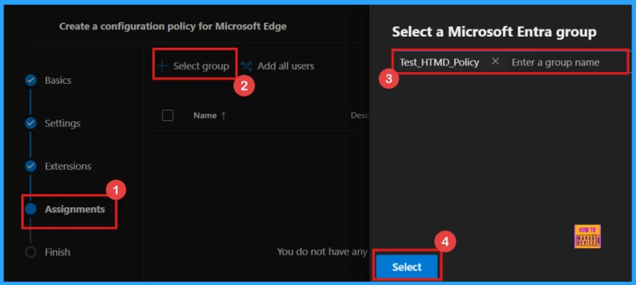Open the Basics step in wizard
Image resolution: width=636 pixels, height=285 pixels.
click(58, 80)
